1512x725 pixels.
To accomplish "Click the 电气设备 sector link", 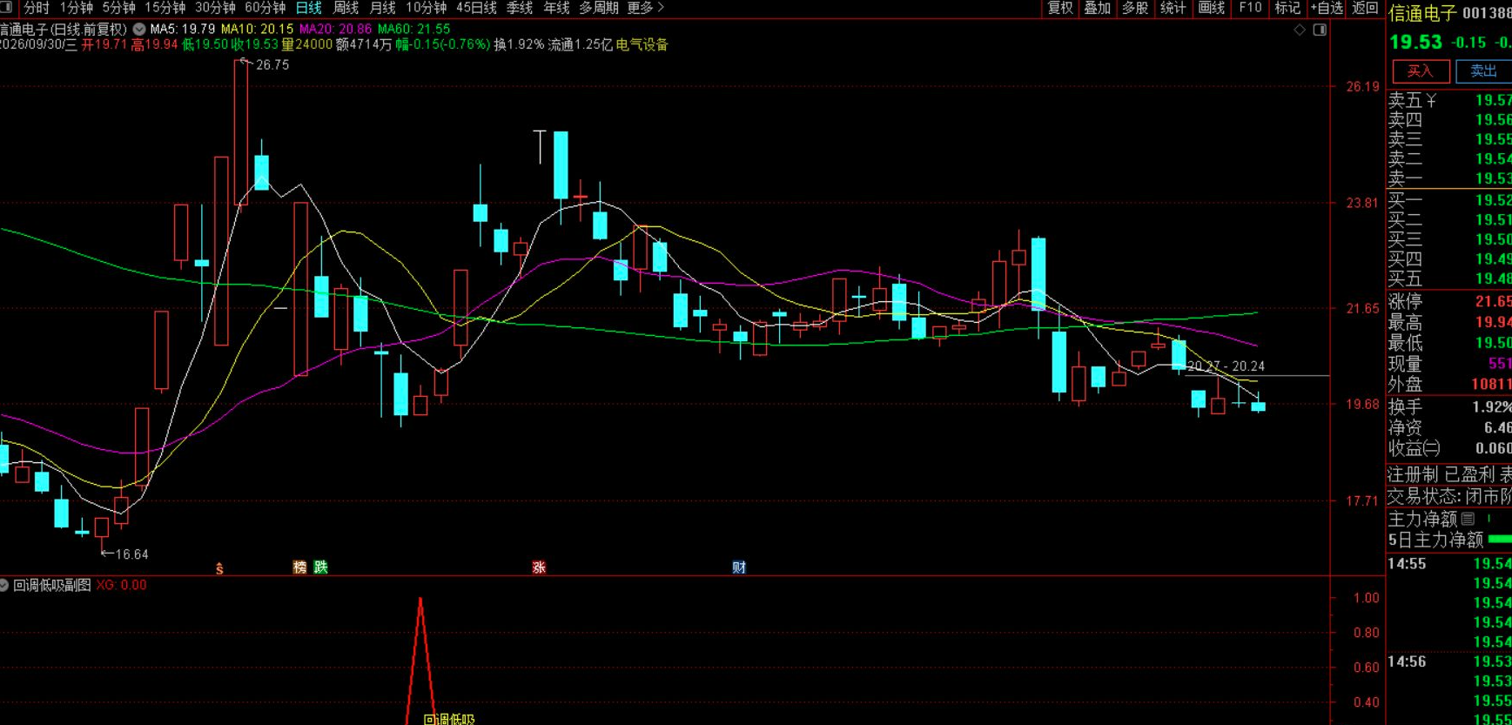I will coord(642,45).
